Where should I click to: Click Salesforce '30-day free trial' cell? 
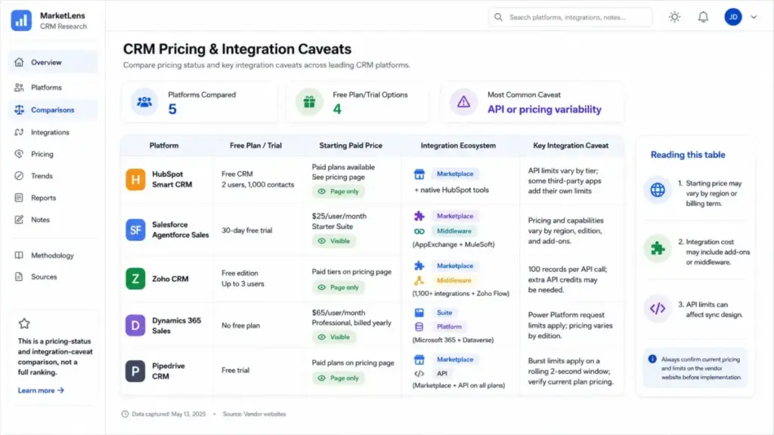tap(247, 230)
